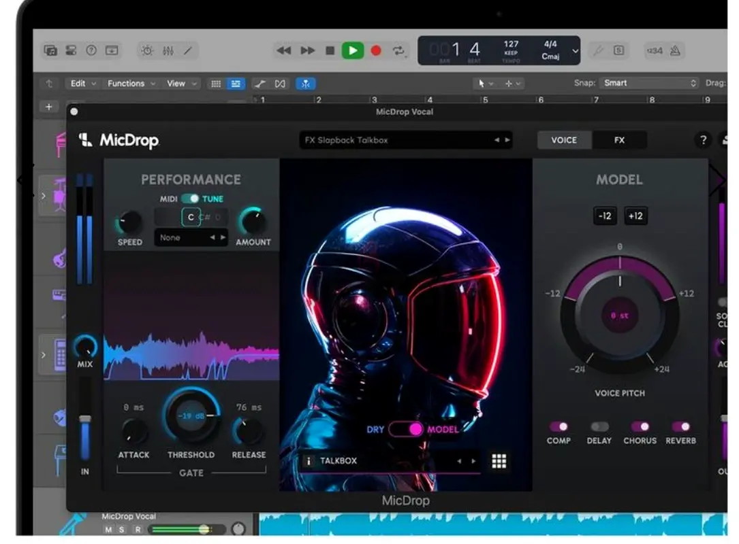Switch to the VOICE tab
The width and height of the screenshot is (739, 544).
pos(564,140)
